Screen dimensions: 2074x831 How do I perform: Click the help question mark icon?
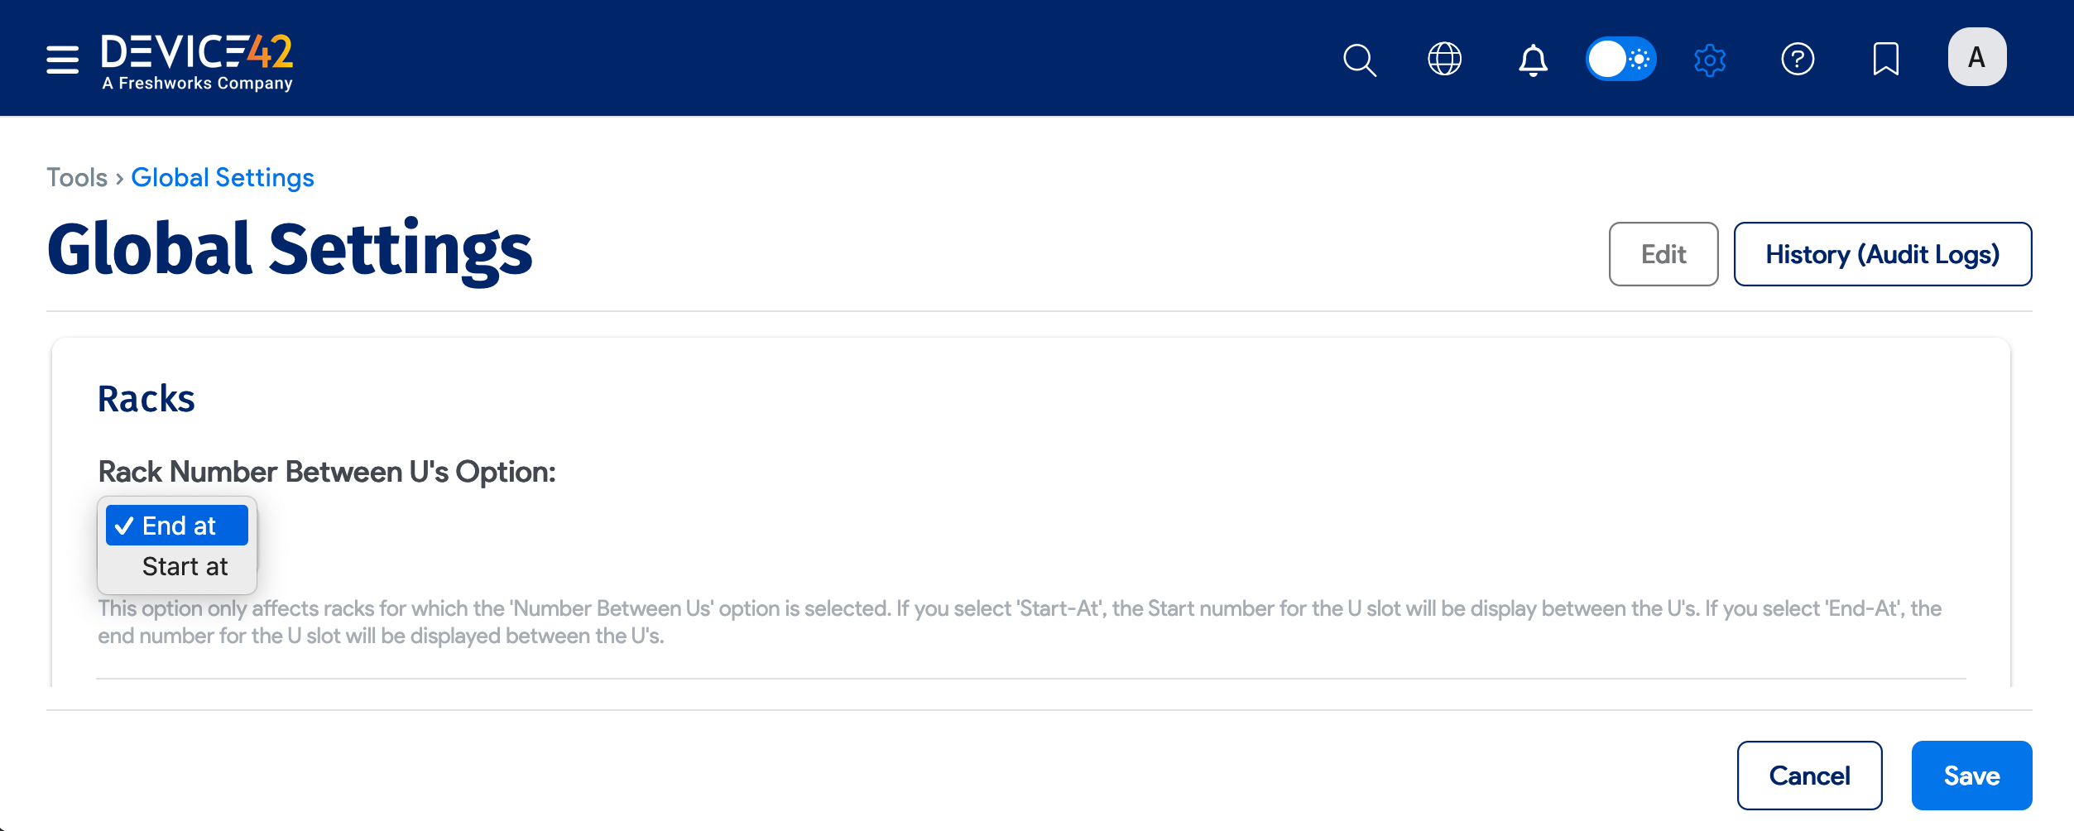pyautogui.click(x=1798, y=60)
